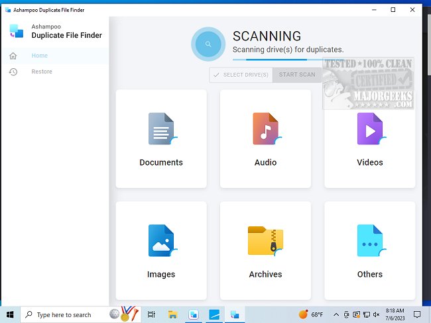This screenshot has width=431, height=323.
Task: Show hidden system tray icons
Action: coord(336,314)
